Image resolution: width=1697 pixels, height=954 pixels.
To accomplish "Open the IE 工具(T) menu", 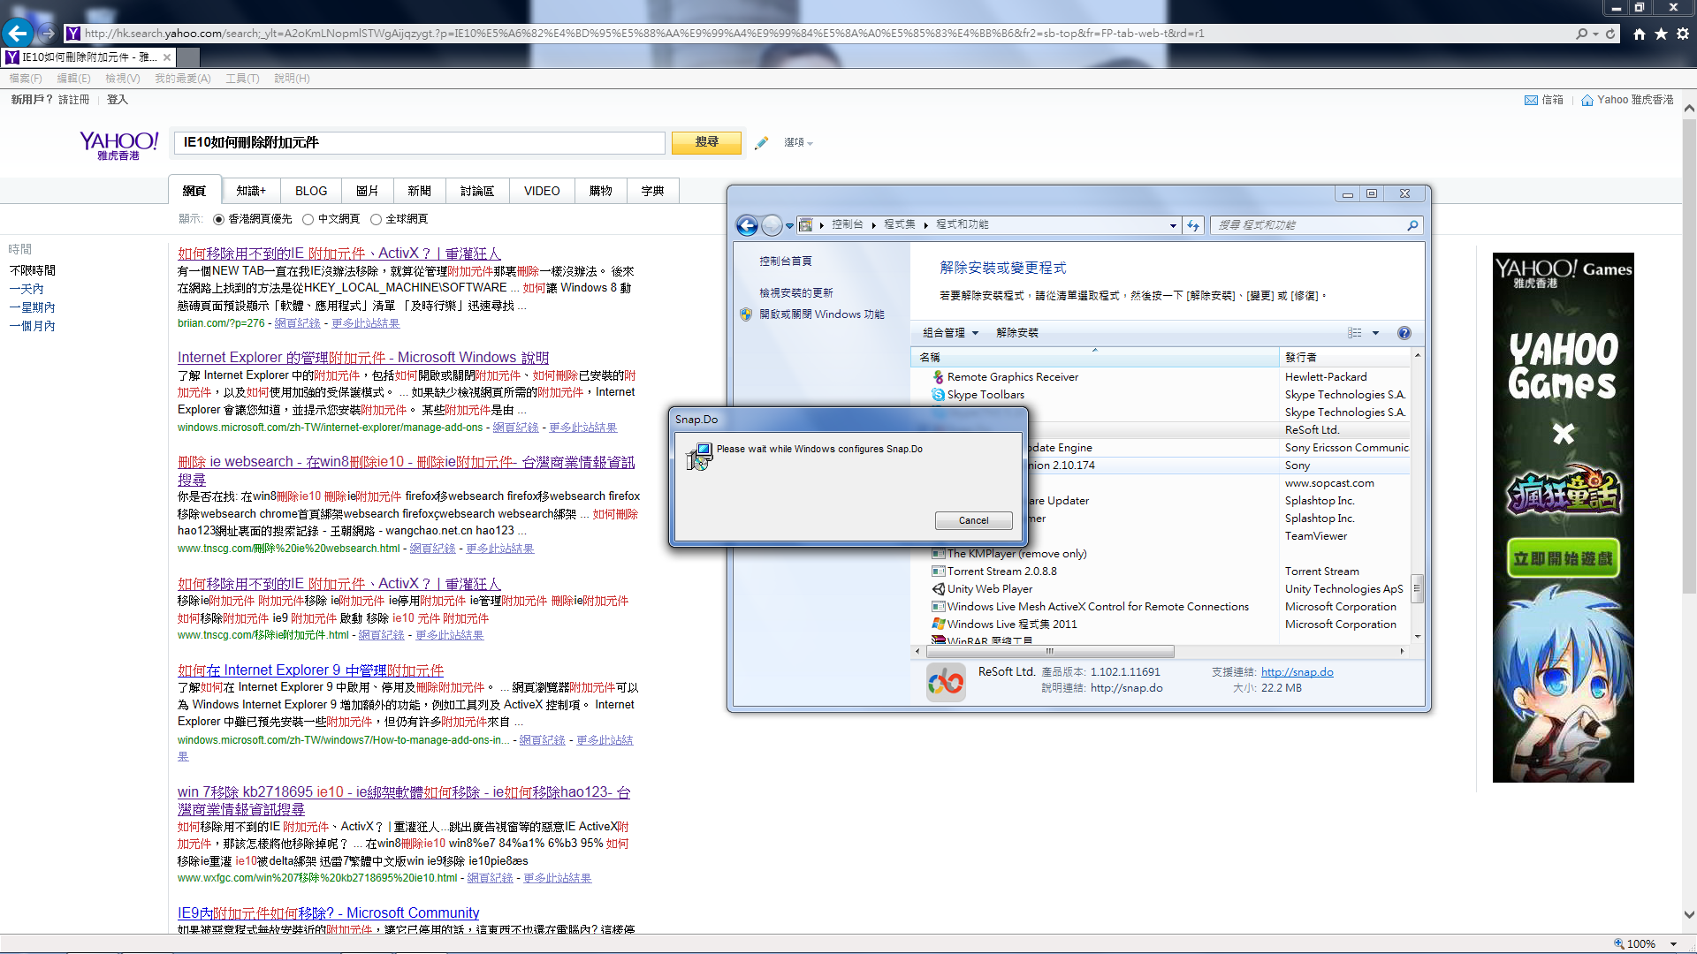I will click(242, 79).
